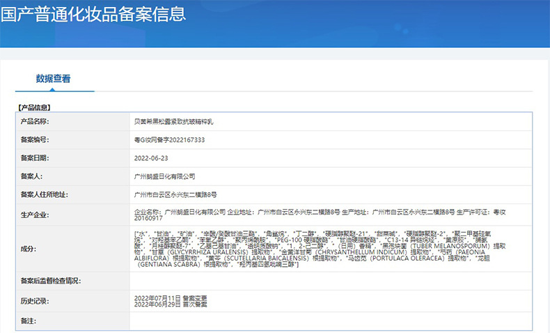
Task: Select the filer name 广州朗盛日化有限公司
Action: (164, 177)
